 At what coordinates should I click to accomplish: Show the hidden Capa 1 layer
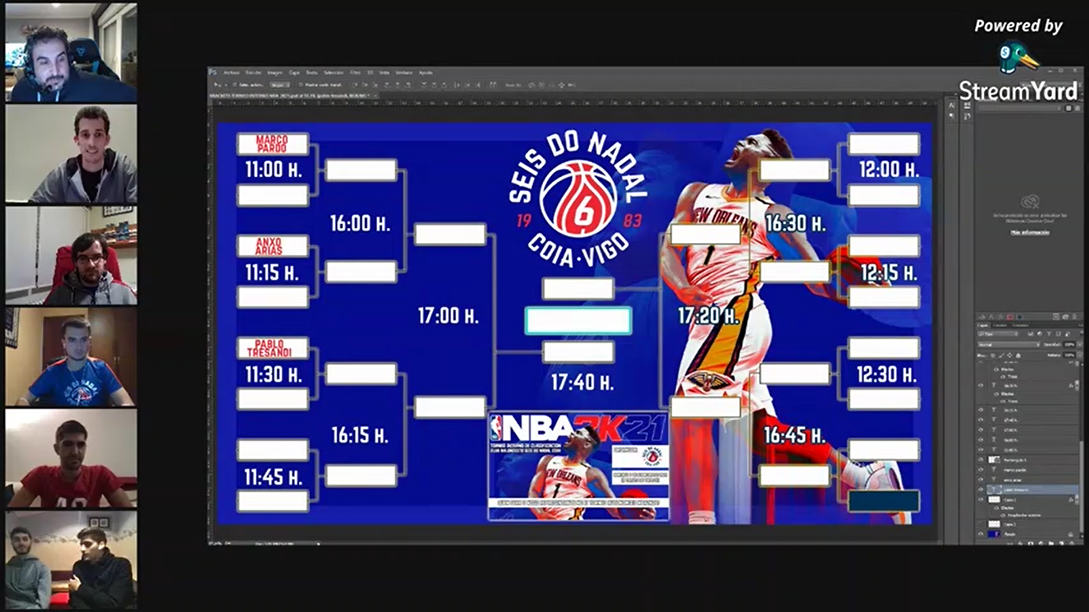click(981, 524)
